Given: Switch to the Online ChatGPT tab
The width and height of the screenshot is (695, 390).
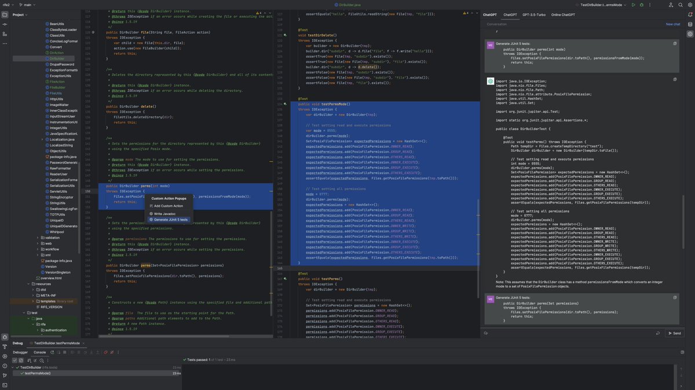Looking at the screenshot, I should point(563,14).
